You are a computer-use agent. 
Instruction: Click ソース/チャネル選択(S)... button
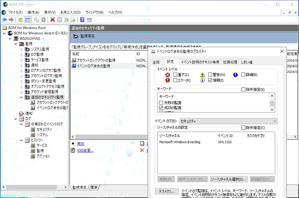229,179
